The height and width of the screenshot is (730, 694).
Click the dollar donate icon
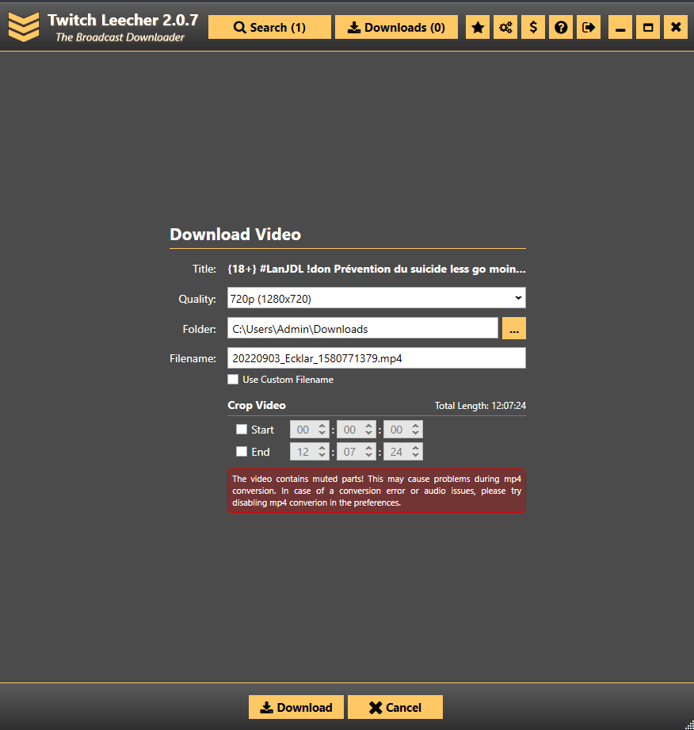point(533,28)
